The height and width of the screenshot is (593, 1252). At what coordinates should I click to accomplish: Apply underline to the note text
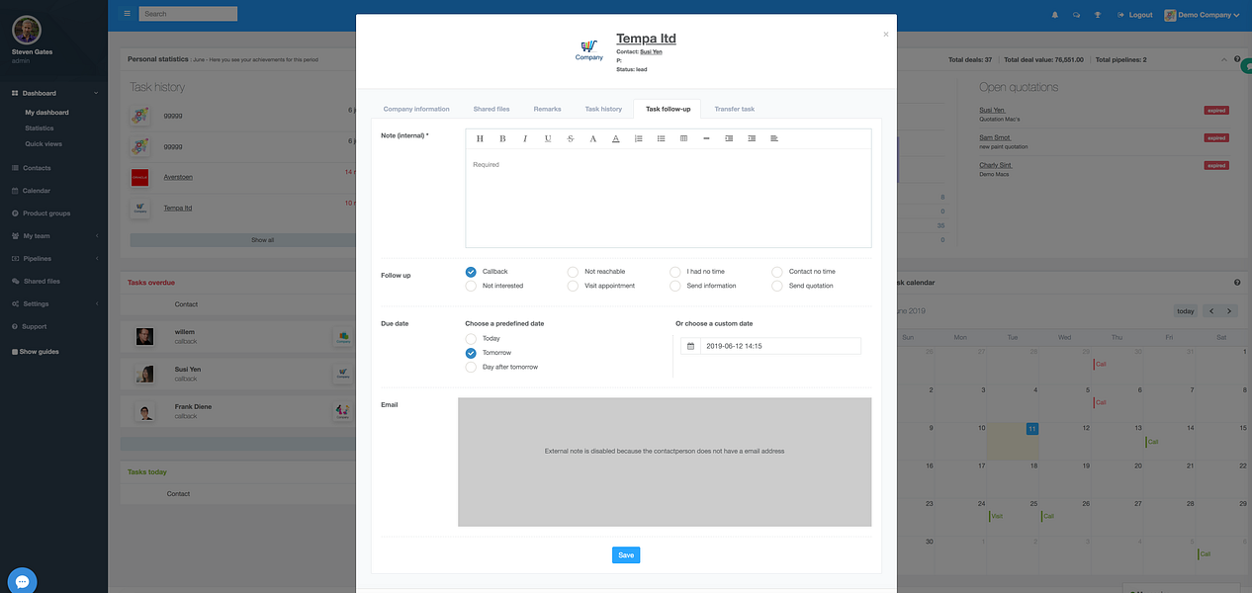coord(548,138)
